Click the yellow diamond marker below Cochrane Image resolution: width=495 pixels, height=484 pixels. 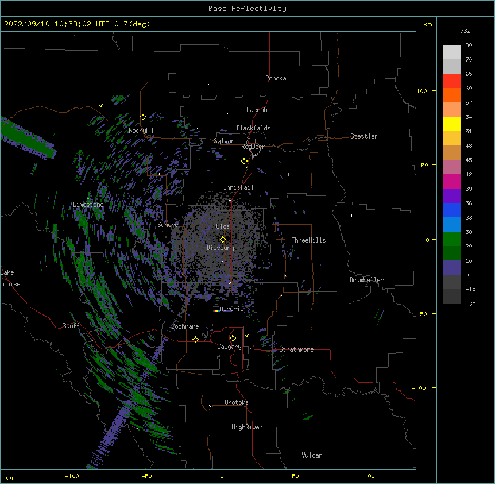tap(195, 339)
